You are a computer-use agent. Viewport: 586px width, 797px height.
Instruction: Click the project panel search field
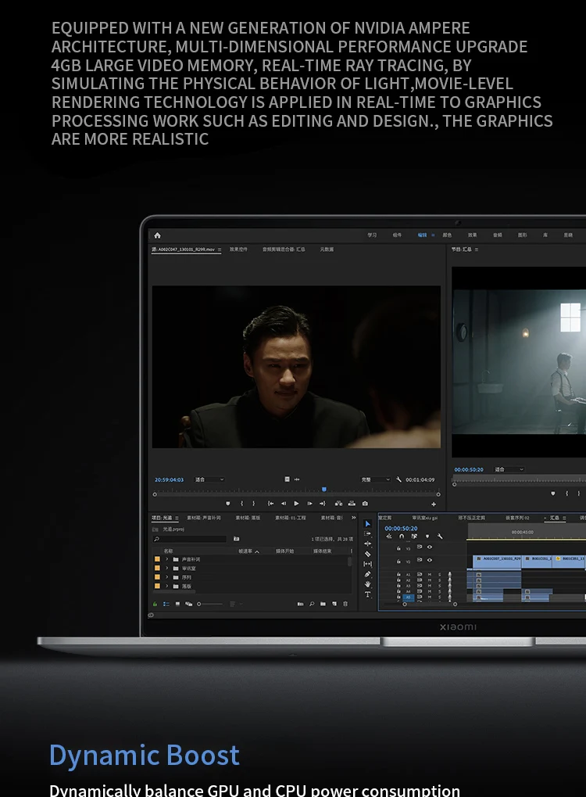[191, 539]
